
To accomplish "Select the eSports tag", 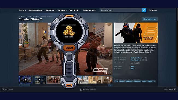I will [x=150, y=81].
